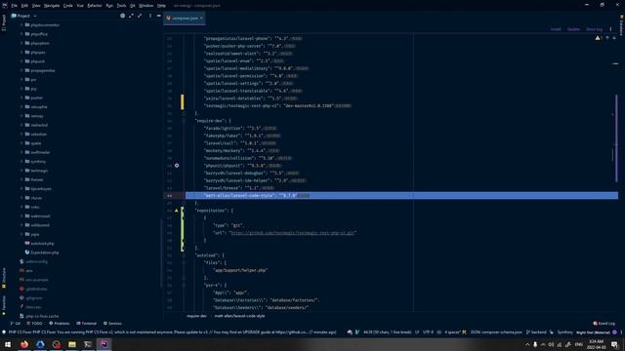Screen dimensions: 625x351
Task: Expand the pusher folder
Action: click(x=21, y=97)
